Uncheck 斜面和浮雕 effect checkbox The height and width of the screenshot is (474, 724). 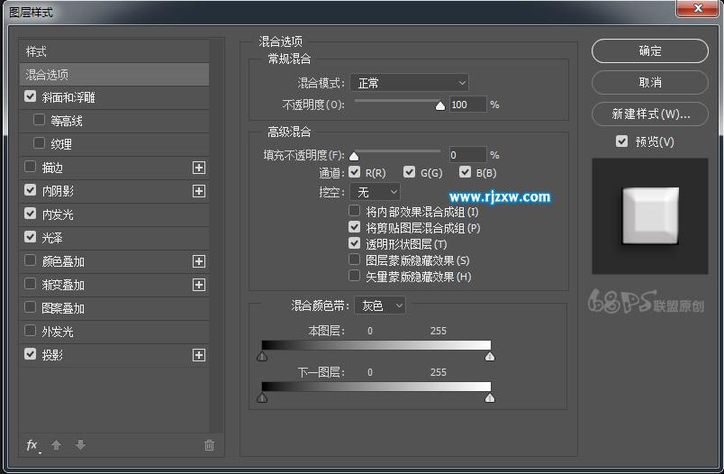(30, 96)
